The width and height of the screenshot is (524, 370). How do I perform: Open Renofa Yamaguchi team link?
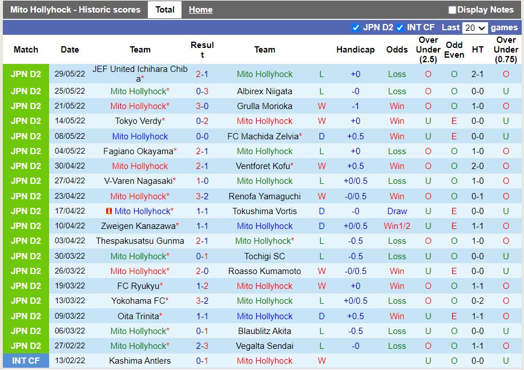click(264, 196)
